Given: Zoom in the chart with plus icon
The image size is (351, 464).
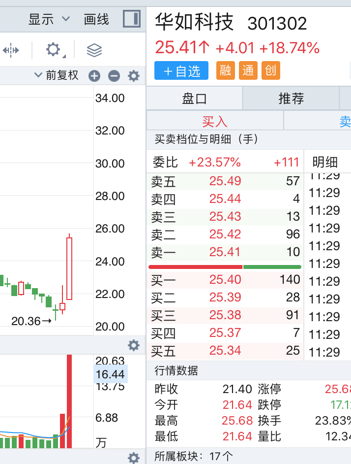Looking at the screenshot, I should pos(94,76).
